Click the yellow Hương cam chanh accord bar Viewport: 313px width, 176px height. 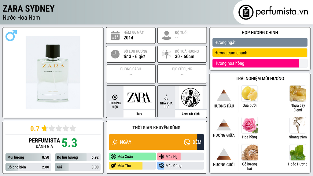[260, 53]
